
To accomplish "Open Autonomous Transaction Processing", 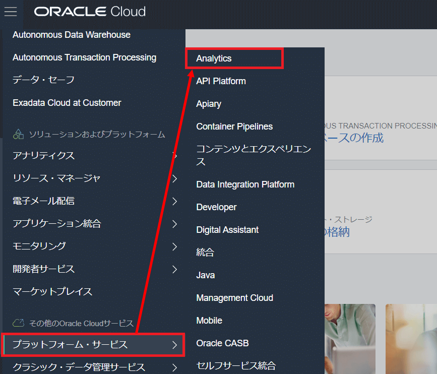I will (x=85, y=57).
